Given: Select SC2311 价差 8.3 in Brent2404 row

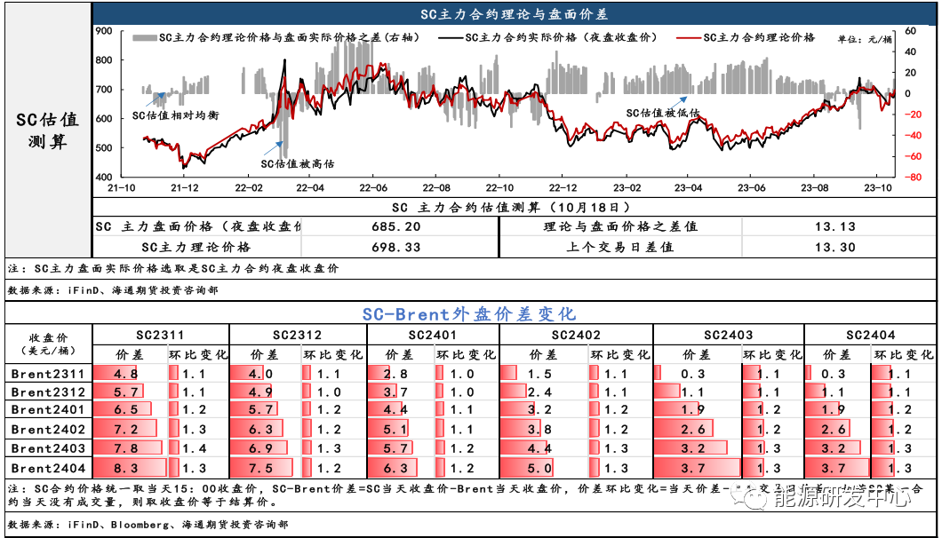Looking at the screenshot, I should [125, 468].
